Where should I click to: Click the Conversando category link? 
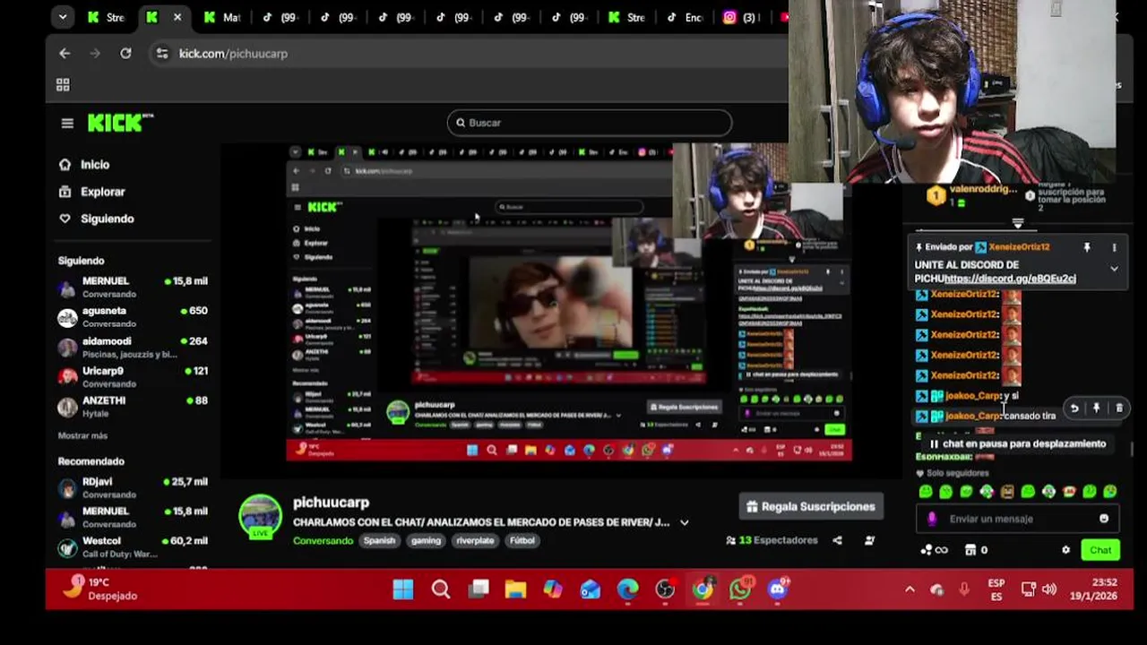click(x=323, y=540)
